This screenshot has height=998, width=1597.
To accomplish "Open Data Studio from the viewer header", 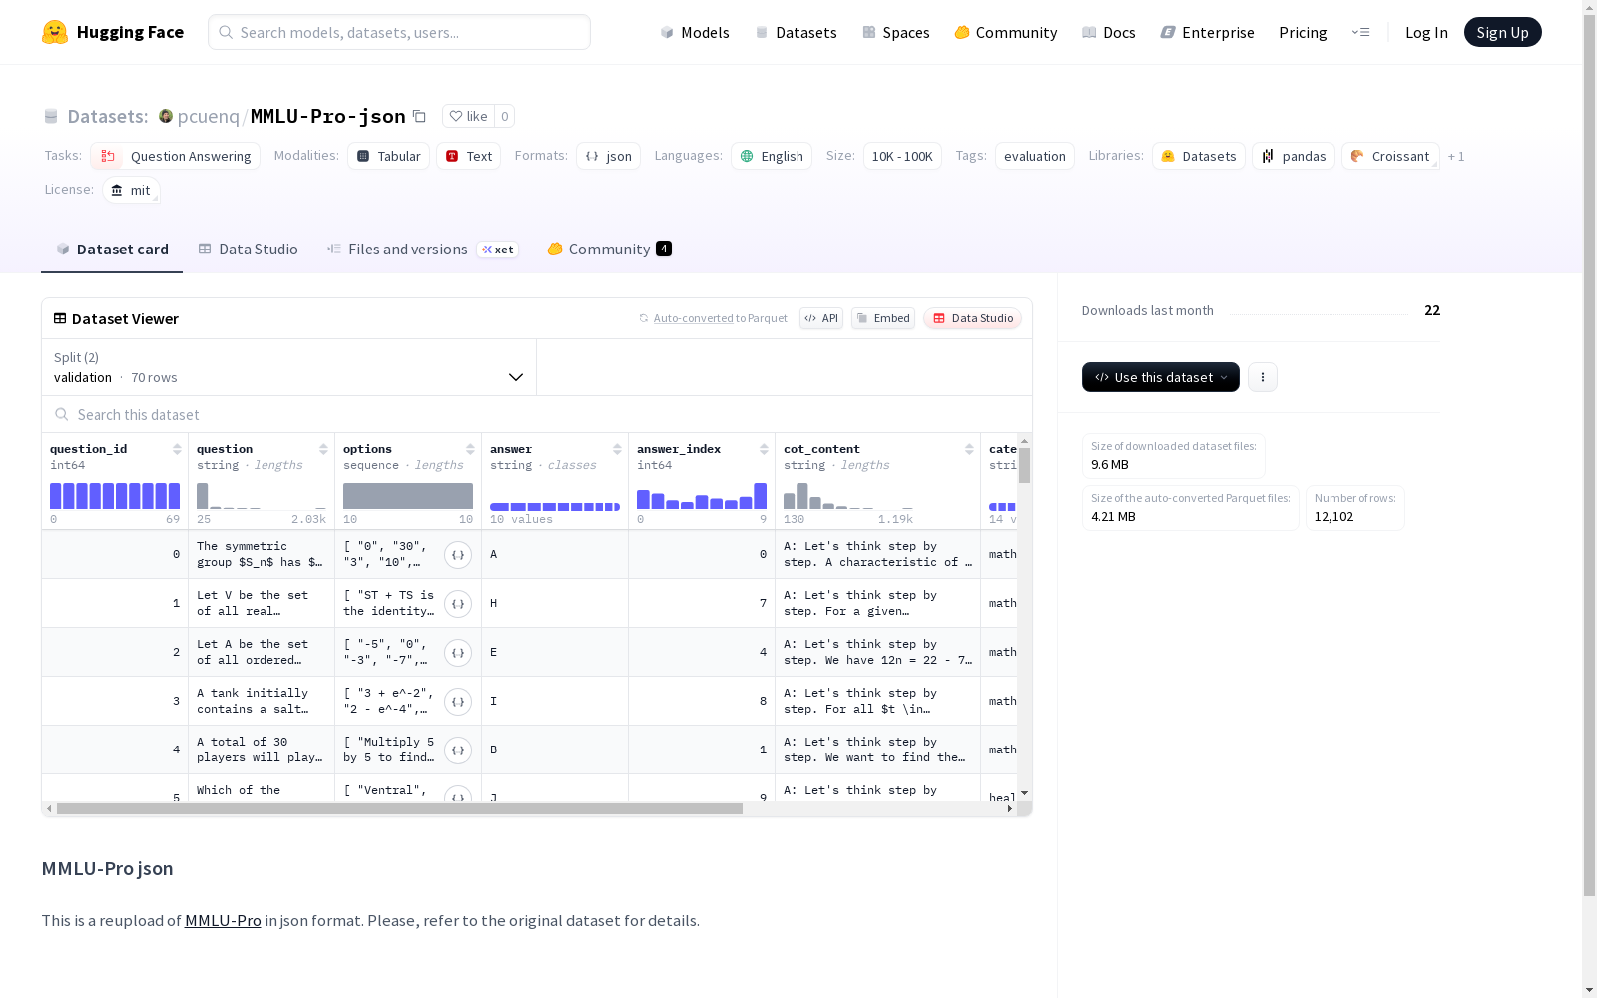I will click(x=973, y=318).
